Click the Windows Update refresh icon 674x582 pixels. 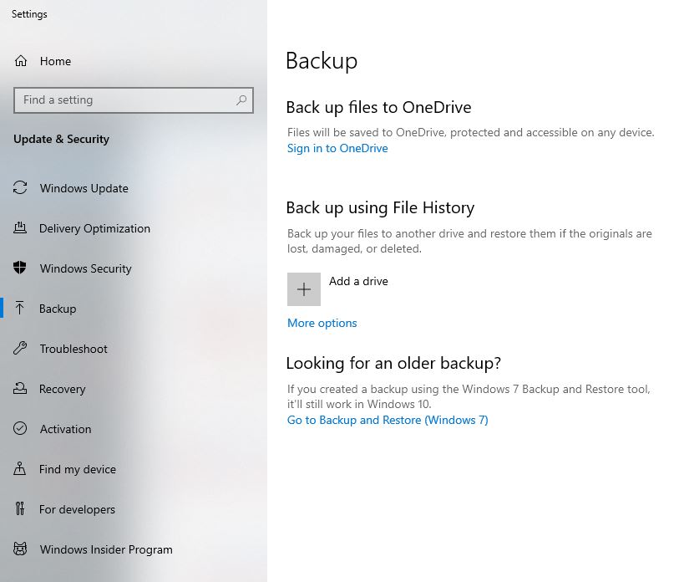point(20,187)
